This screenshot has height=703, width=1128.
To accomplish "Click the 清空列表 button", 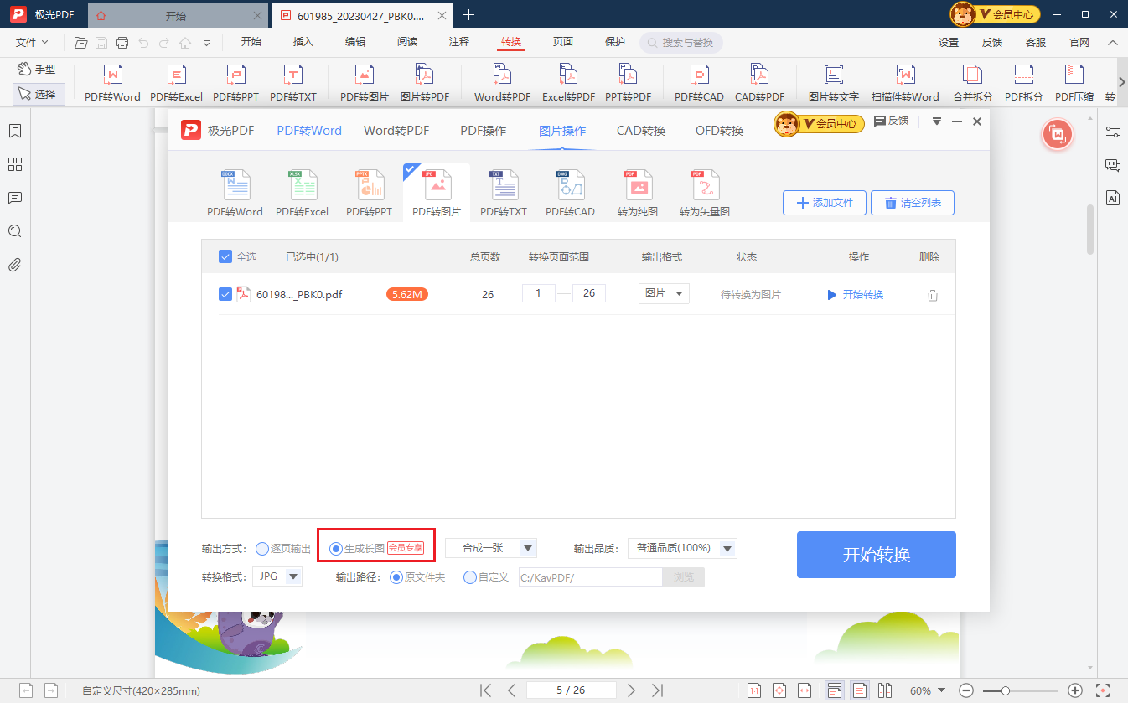I will pyautogui.click(x=913, y=203).
